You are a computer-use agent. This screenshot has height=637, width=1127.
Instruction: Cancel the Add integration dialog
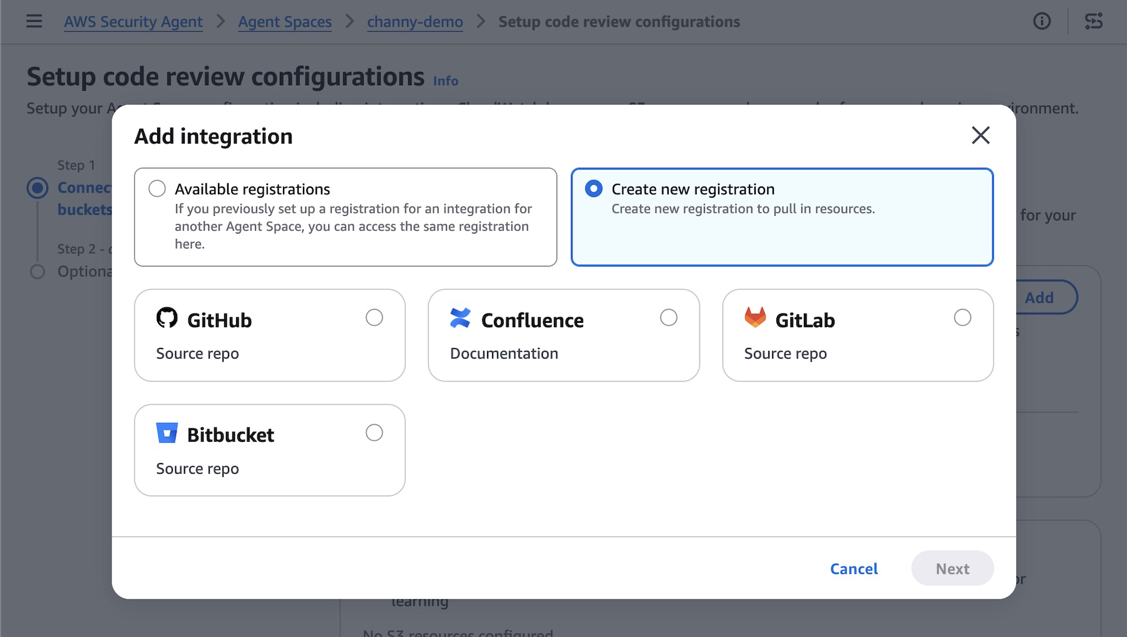click(x=854, y=569)
